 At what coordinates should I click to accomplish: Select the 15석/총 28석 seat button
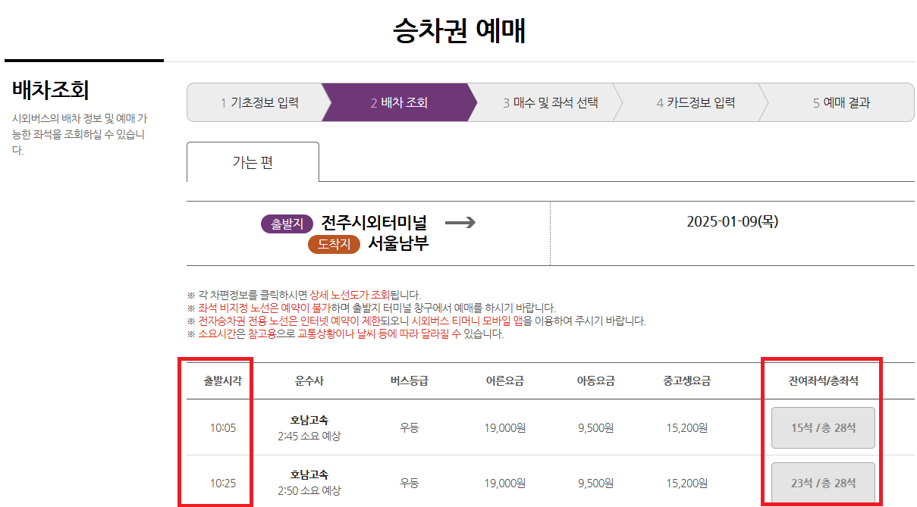823,427
